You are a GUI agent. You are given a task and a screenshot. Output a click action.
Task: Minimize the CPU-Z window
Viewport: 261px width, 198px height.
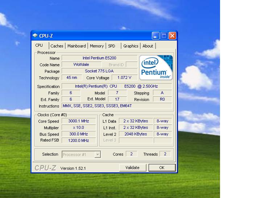[x=155, y=36]
